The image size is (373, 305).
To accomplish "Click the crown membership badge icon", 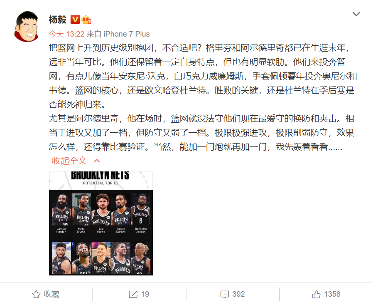I will pyautogui.click(x=86, y=20).
